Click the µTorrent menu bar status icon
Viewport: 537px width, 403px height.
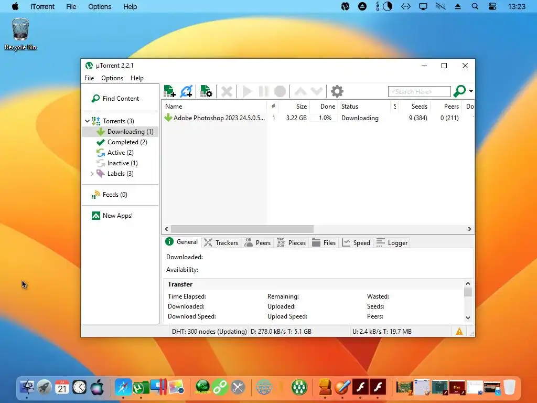345,6
